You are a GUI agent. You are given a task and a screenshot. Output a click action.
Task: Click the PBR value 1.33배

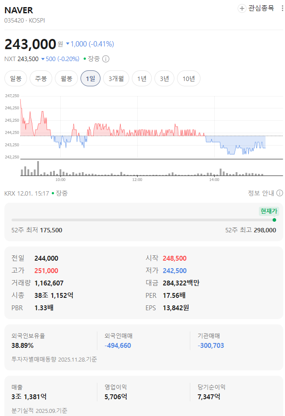(x=44, y=308)
